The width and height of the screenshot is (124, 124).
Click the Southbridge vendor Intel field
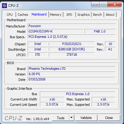[38, 49]
